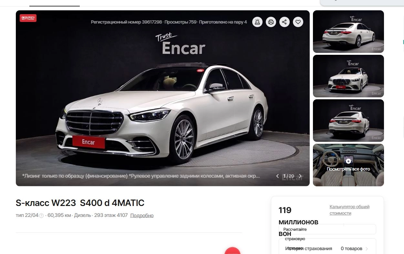Expand История страхования with its chevron
This screenshot has width=404, height=254.
[x=367, y=249]
